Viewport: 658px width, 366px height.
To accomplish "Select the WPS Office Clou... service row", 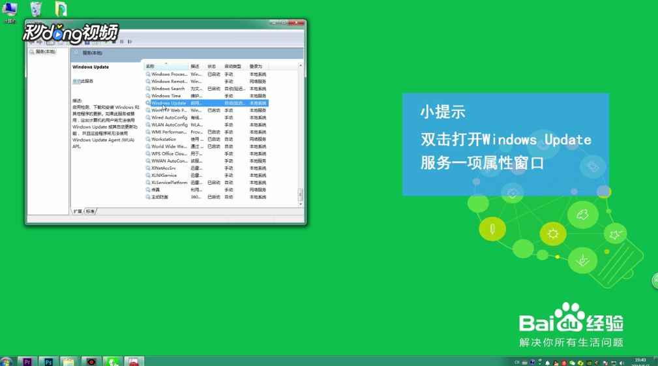I will point(206,153).
